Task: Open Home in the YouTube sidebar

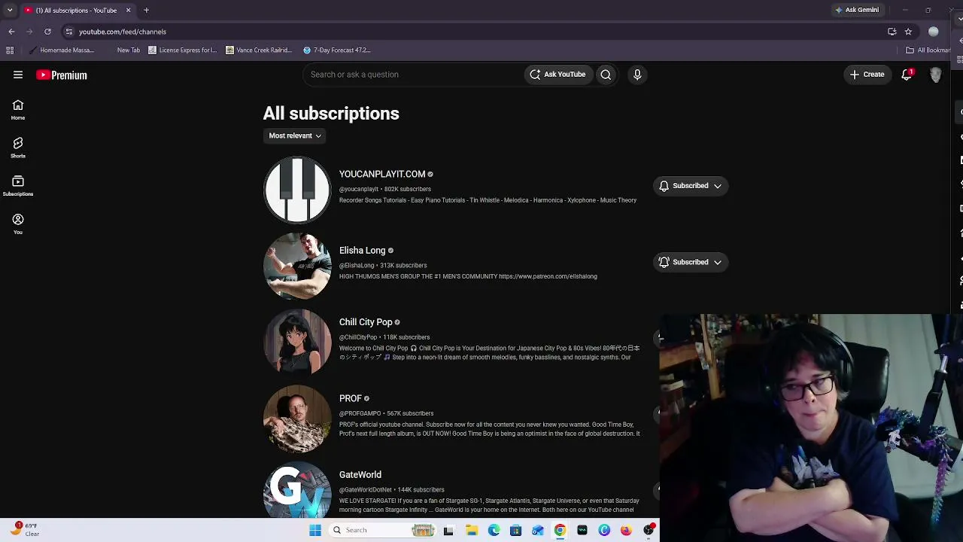Action: click(x=18, y=110)
